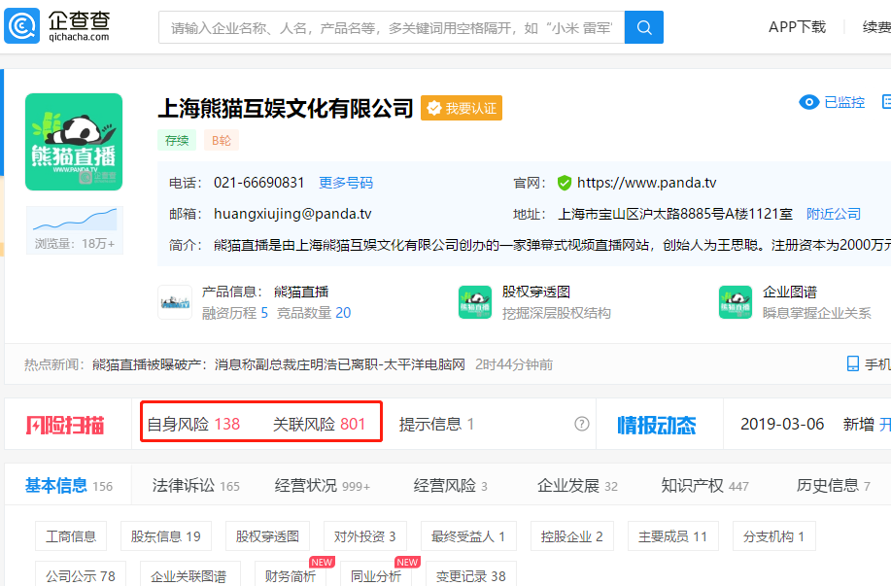This screenshot has height=586, width=891.
Task: Click the 竞品数量 20 link
Action: [x=314, y=313]
